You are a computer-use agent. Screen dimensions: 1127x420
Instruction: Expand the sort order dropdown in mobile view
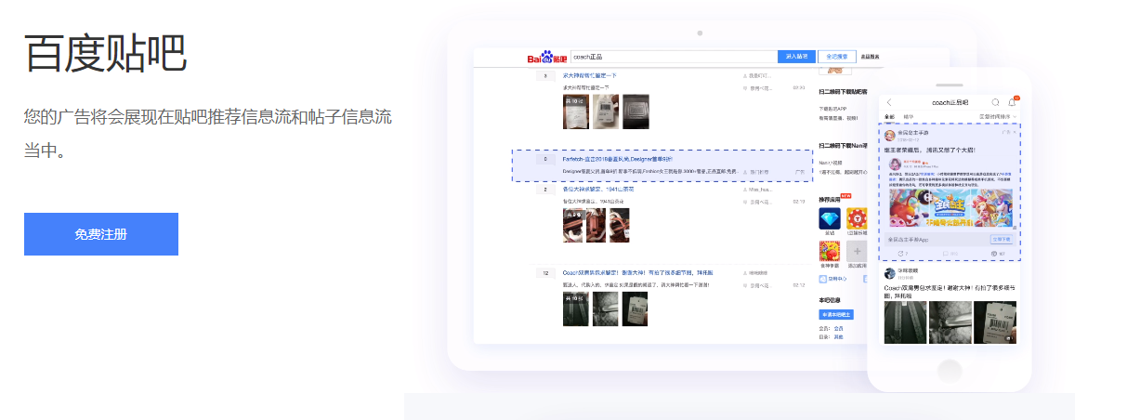click(998, 117)
